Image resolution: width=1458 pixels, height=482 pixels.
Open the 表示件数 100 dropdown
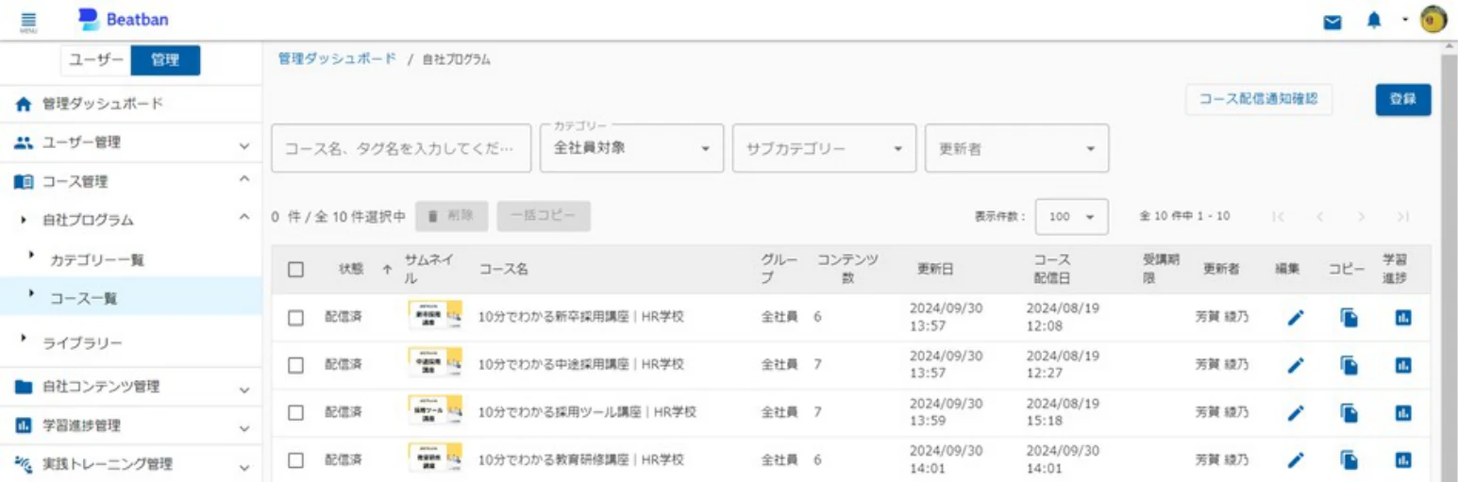[1071, 217]
